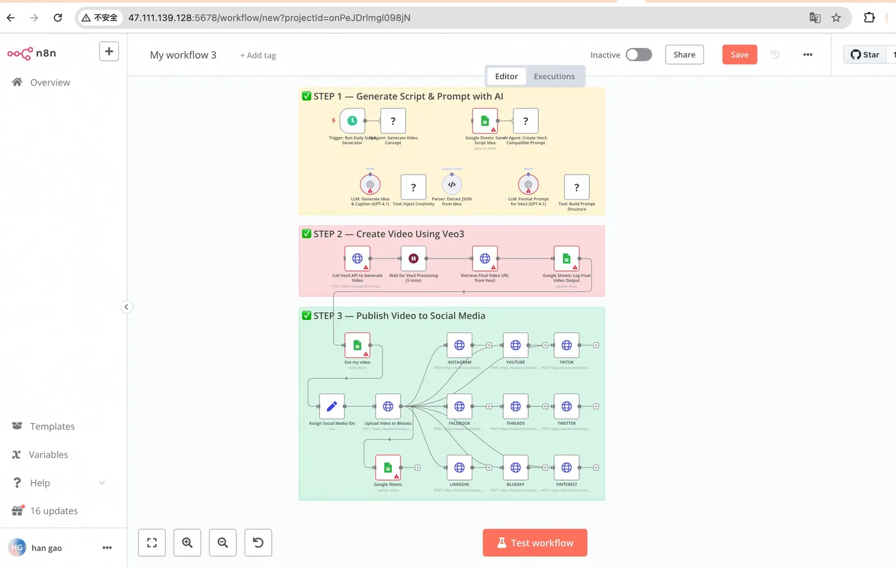The width and height of the screenshot is (896, 567).
Task: Collapse the sidebar with the chevron
Action: click(127, 307)
